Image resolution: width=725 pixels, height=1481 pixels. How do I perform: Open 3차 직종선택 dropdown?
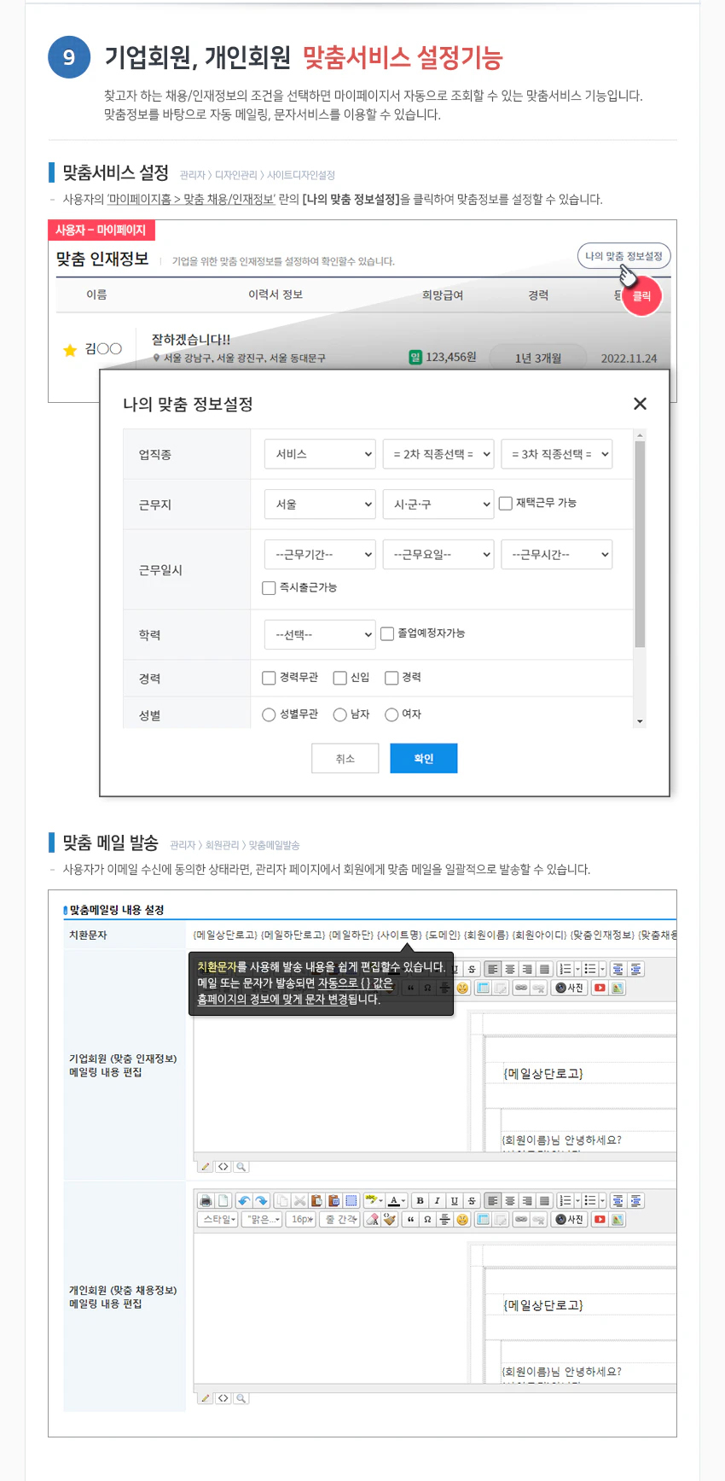tap(557, 454)
